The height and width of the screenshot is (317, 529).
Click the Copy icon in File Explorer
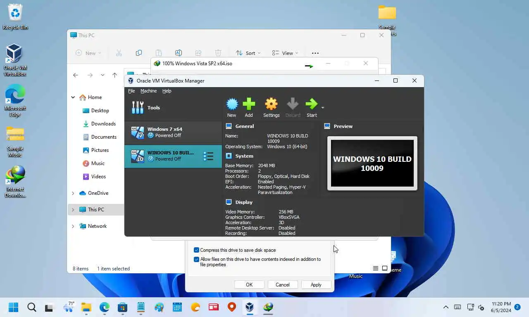(139, 53)
